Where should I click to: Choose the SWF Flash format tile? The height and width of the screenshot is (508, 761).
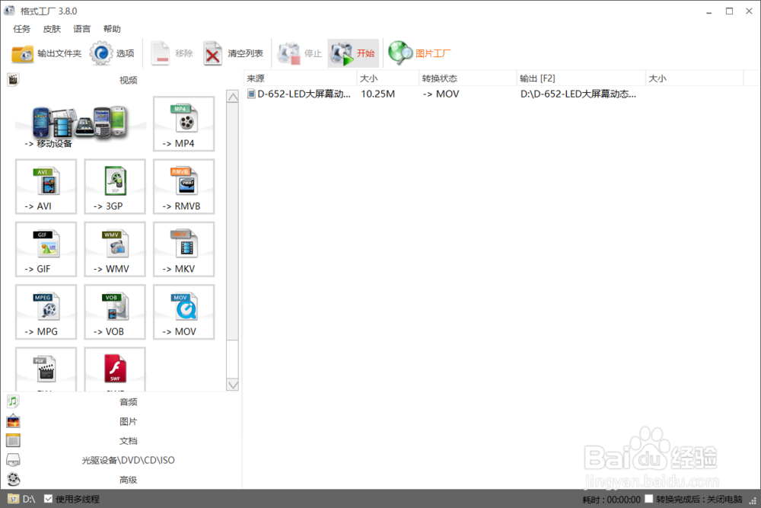click(115, 369)
